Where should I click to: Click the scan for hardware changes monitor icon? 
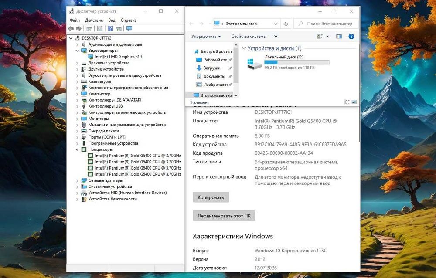click(129, 29)
